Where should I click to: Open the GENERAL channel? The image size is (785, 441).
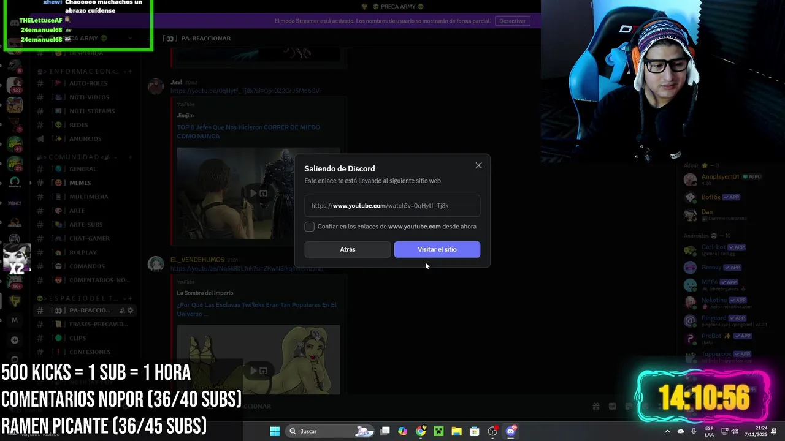coord(85,169)
